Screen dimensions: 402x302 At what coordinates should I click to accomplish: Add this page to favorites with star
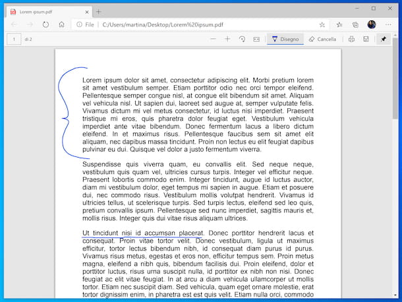click(322, 24)
